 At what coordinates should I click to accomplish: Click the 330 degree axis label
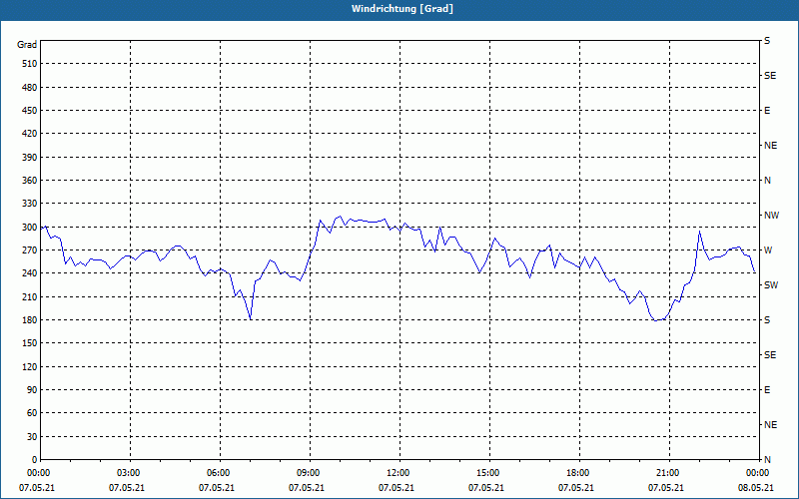point(30,204)
